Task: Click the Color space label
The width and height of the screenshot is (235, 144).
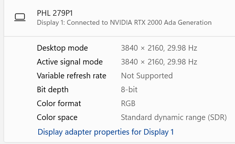Action: click(x=57, y=117)
